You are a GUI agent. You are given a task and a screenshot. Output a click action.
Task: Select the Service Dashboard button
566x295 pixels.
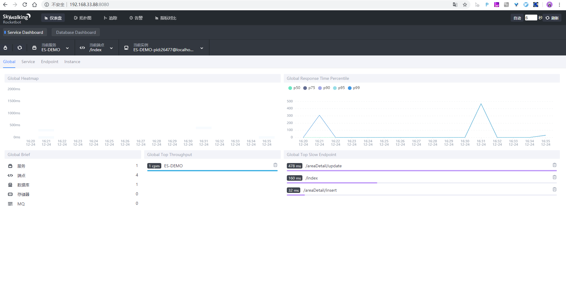coord(25,32)
